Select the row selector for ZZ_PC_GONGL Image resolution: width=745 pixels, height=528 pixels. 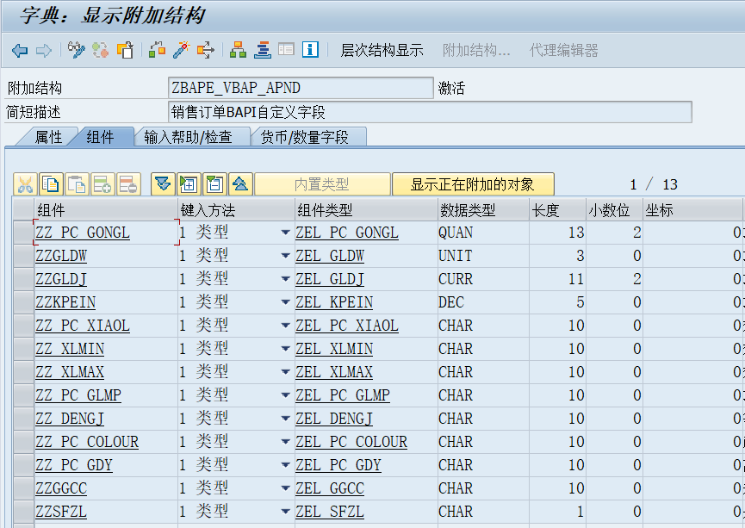pos(22,233)
